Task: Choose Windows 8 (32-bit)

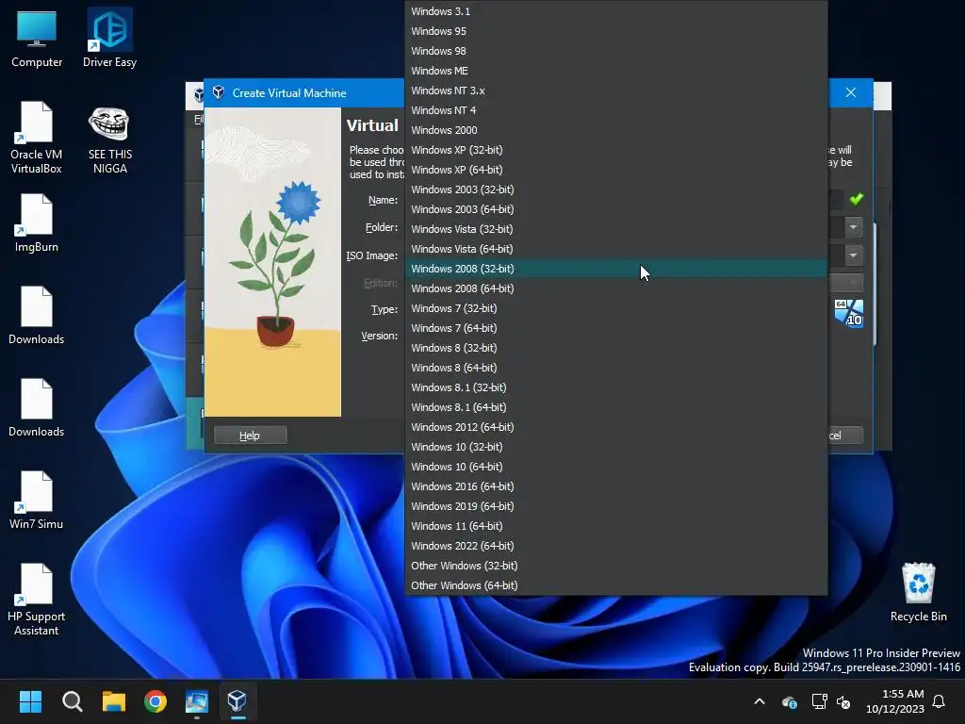Action: [x=616, y=348]
